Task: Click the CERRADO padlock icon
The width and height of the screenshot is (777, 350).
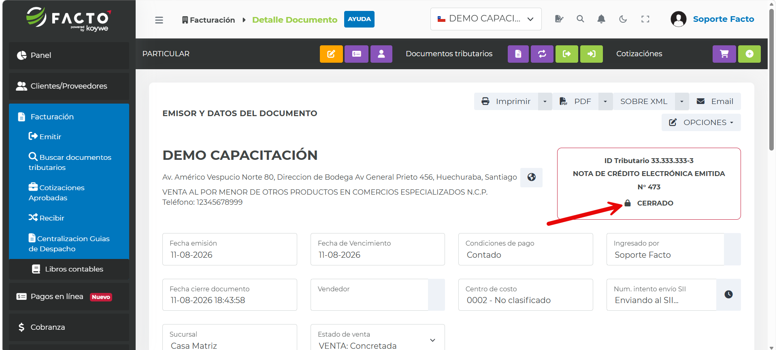Action: pos(627,203)
